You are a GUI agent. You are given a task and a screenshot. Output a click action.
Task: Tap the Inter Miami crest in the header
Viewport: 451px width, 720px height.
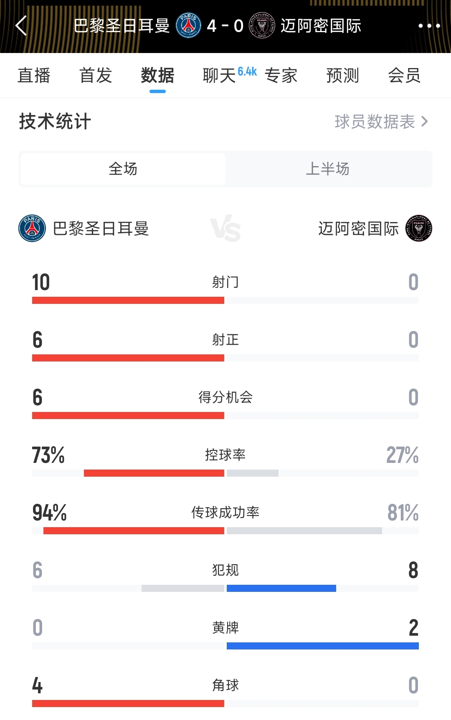pos(262,26)
